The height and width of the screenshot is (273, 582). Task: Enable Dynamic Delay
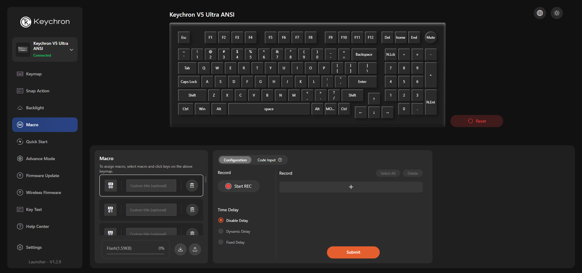pyautogui.click(x=220, y=231)
